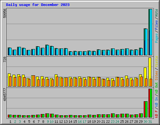Click the green kB bar for day 31
This screenshot has width=160, height=125.
coord(151,103)
